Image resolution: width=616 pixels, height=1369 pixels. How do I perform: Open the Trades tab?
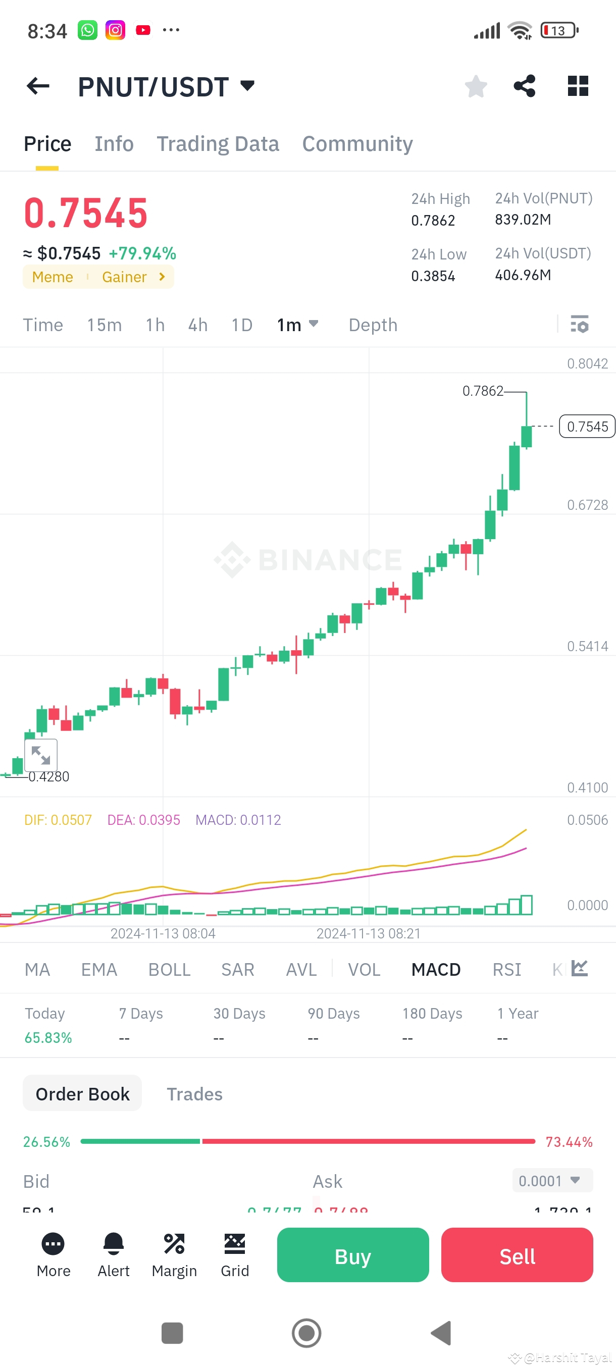[194, 1094]
